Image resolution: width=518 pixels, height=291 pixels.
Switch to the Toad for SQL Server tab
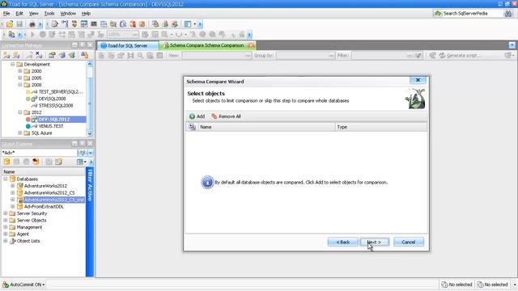click(128, 45)
